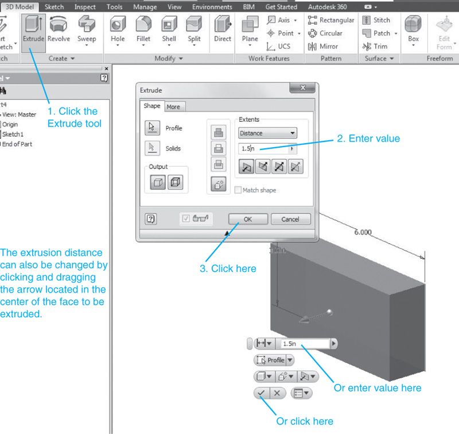
Task: Choose the Intersect operation button
Action: point(219,164)
